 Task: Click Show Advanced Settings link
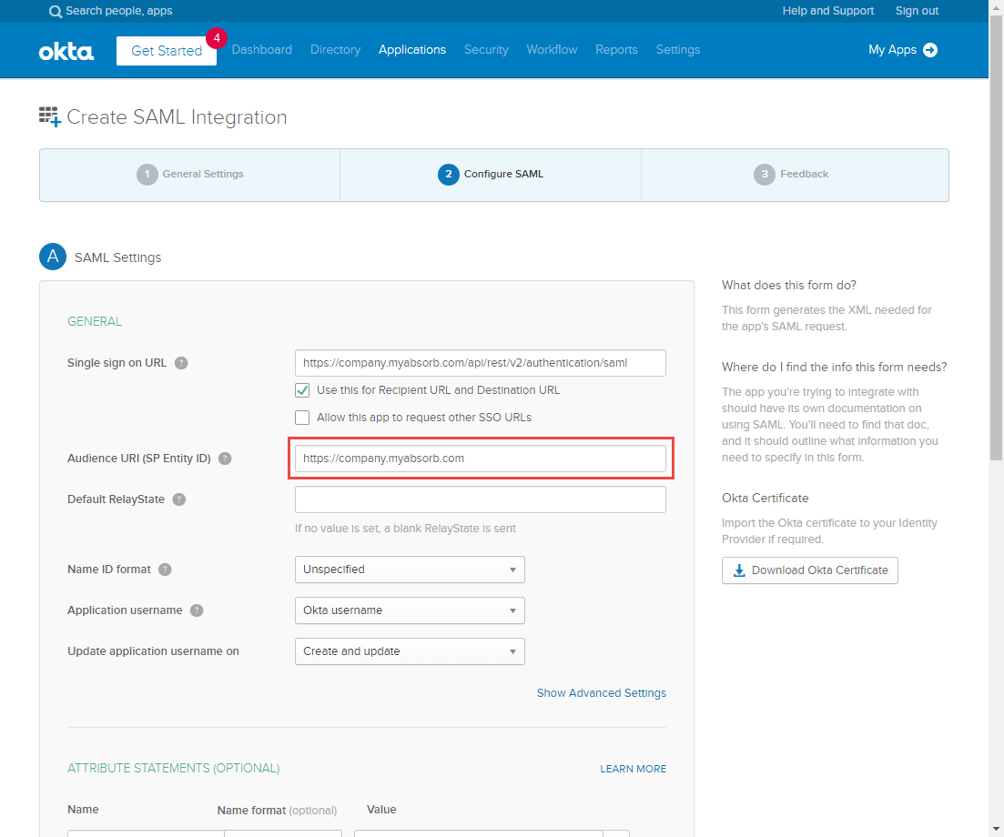click(x=601, y=693)
